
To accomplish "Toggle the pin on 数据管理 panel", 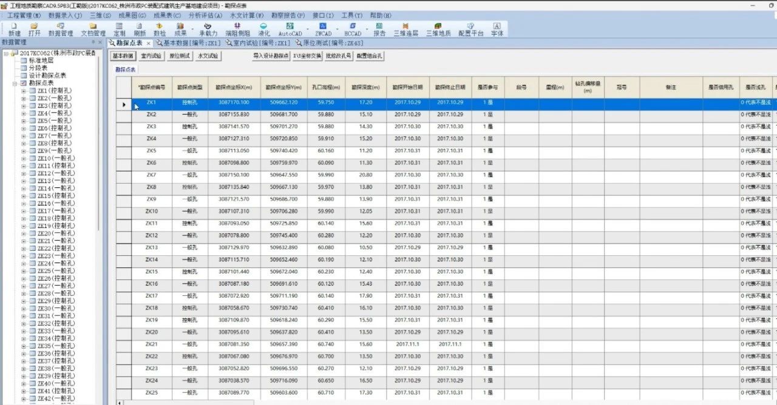I will click(x=93, y=42).
